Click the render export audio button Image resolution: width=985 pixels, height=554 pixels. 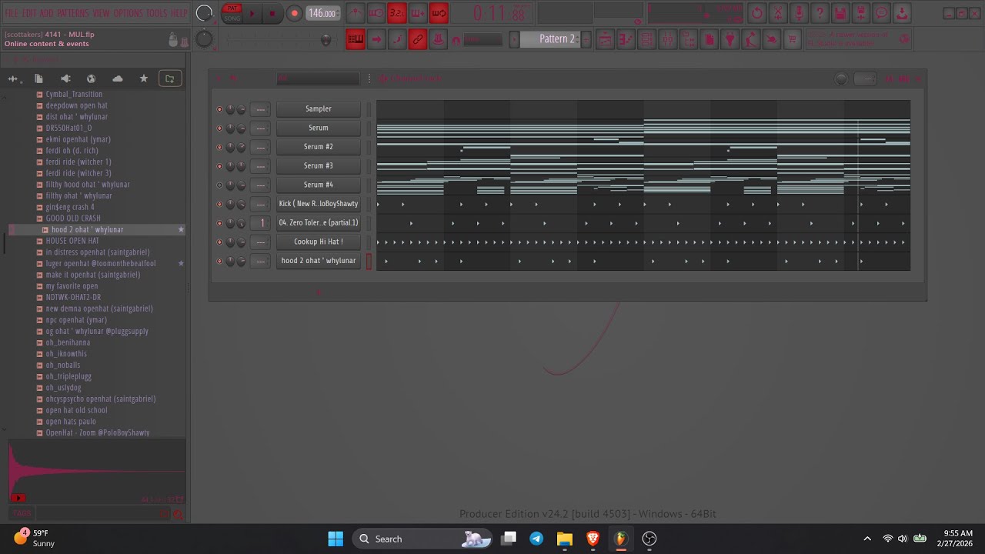(861, 13)
